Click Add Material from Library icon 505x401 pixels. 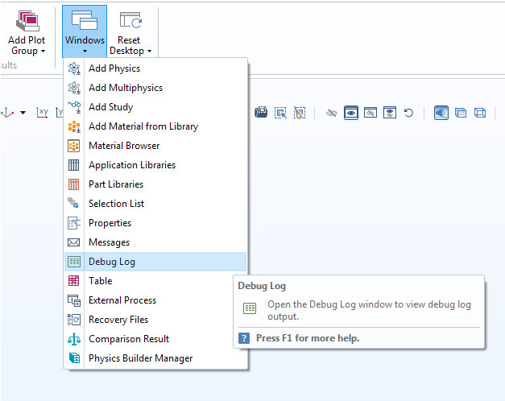pyautogui.click(x=74, y=126)
